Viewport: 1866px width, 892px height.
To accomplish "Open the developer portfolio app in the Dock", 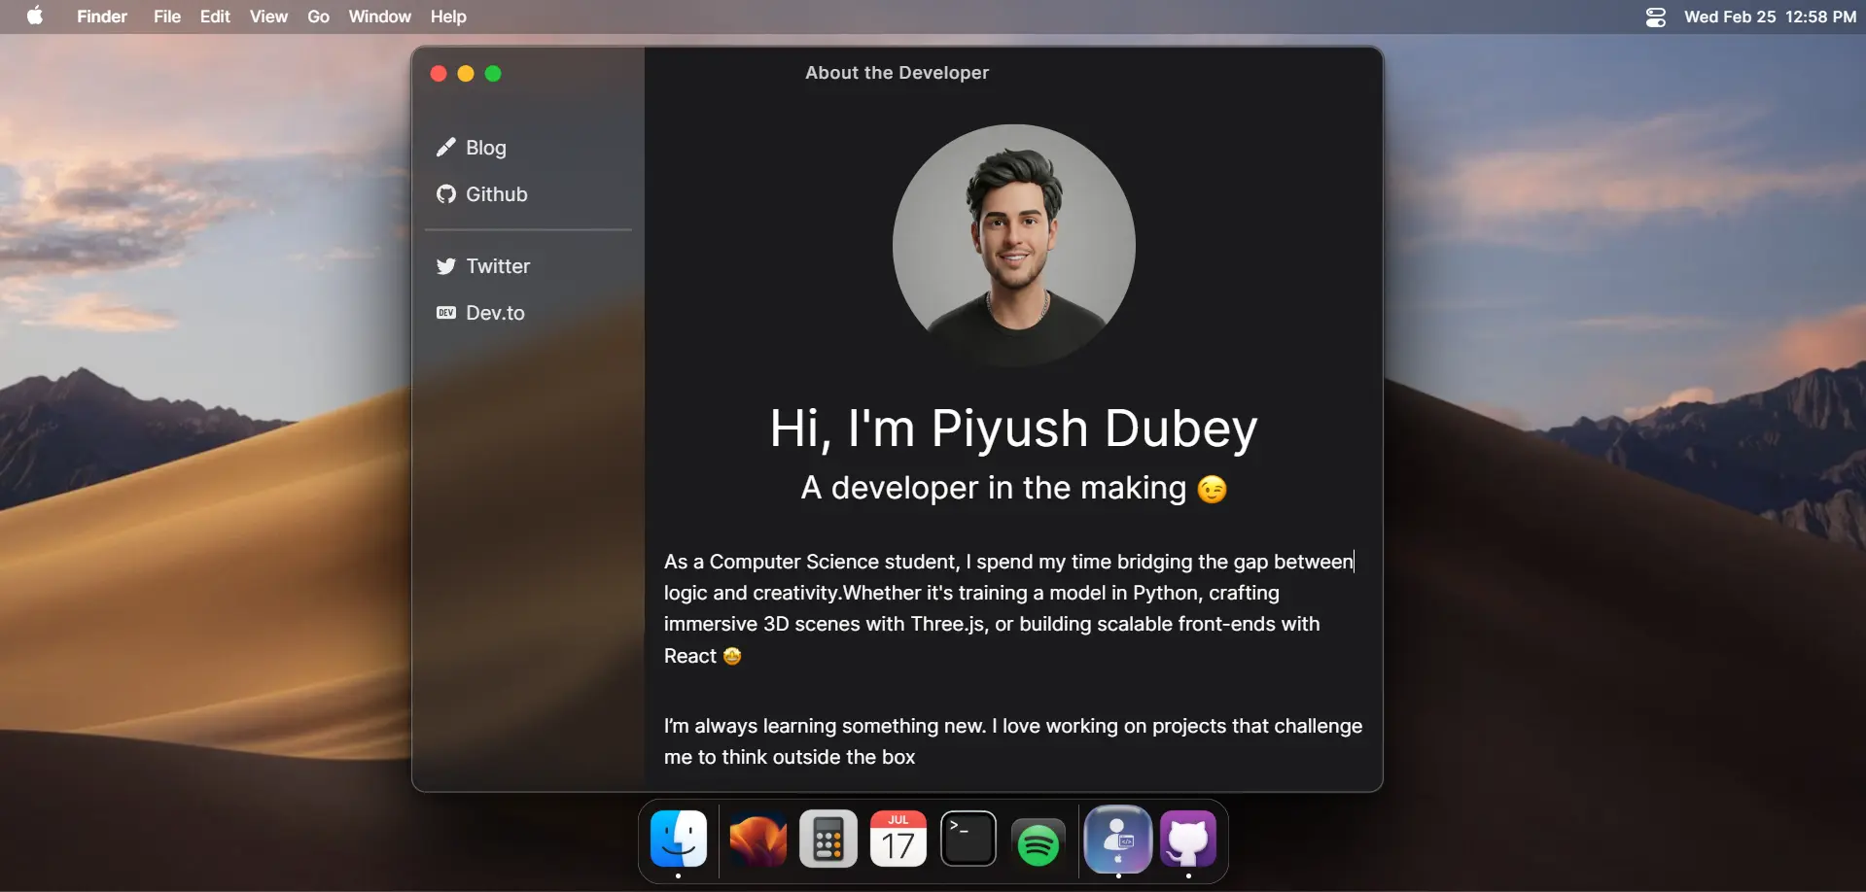I will (1118, 839).
